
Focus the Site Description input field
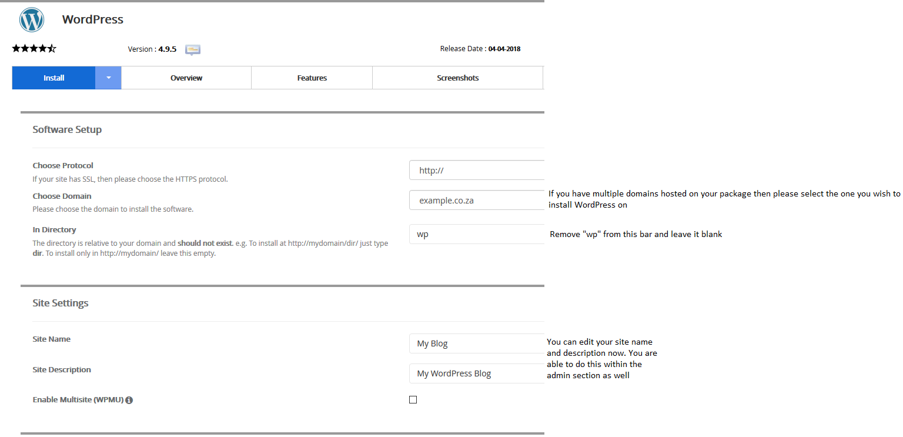pos(477,373)
